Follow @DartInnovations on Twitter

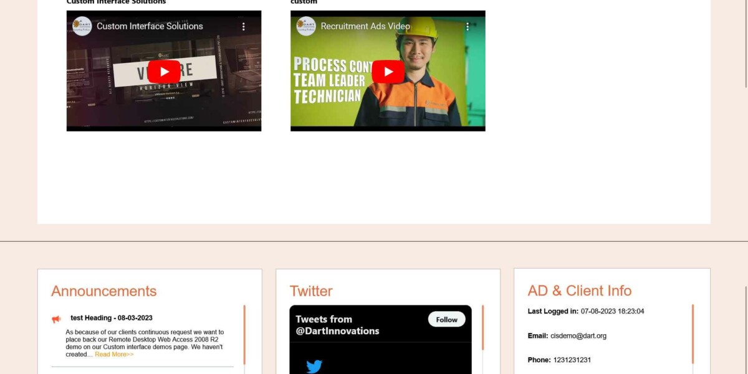coord(446,319)
